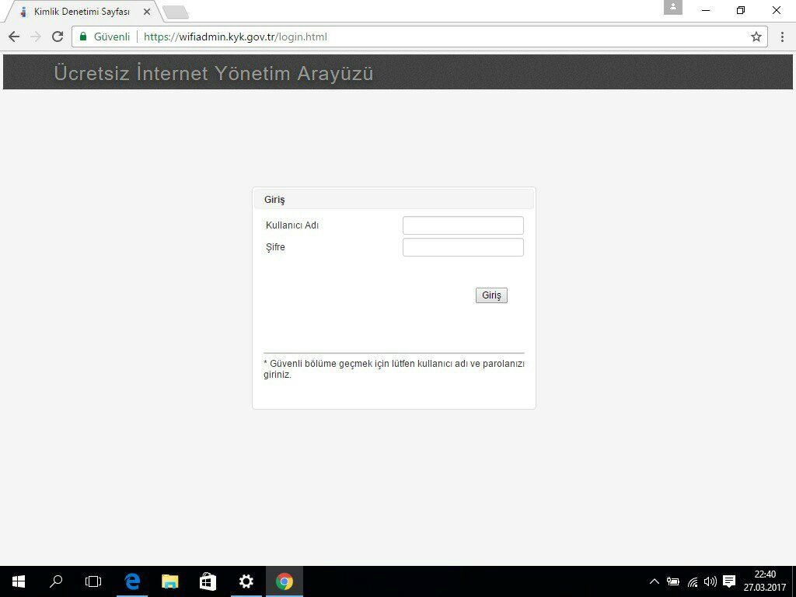796x597 pixels.
Task: Launch Microsoft Edge from taskbar
Action: point(132,581)
